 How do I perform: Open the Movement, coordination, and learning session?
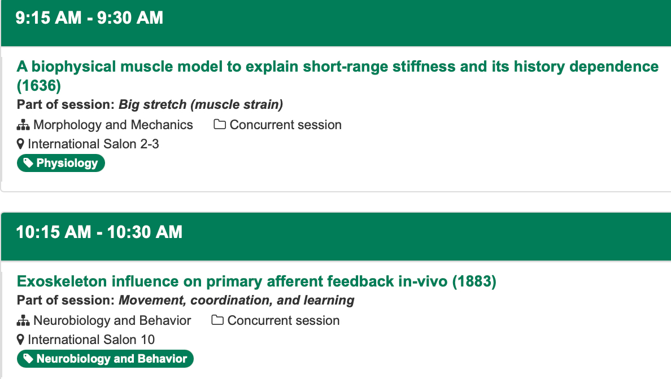point(236,301)
